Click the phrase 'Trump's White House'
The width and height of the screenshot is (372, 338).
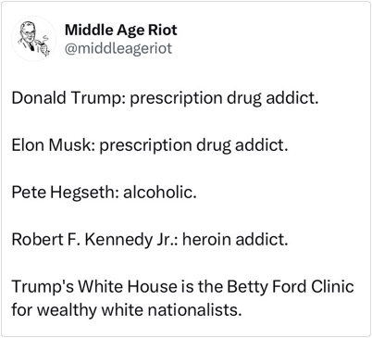pos(94,286)
